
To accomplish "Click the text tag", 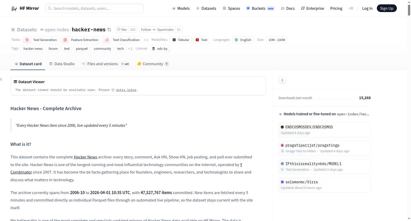I will click(x=67, y=49).
